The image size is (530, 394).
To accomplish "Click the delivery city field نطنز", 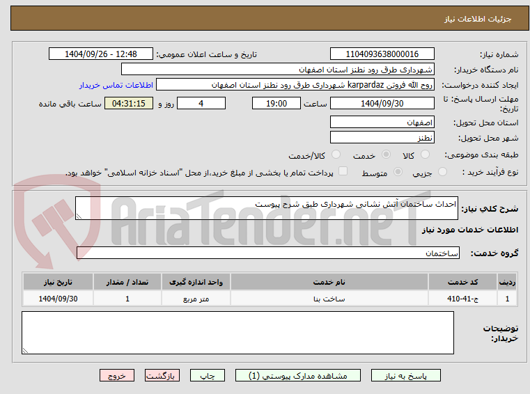I will click(x=382, y=138).
